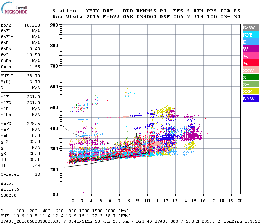The image size is (261, 224).
Task: Click the BVJ03_2016058033000.RSF filename
Action: 31,221
